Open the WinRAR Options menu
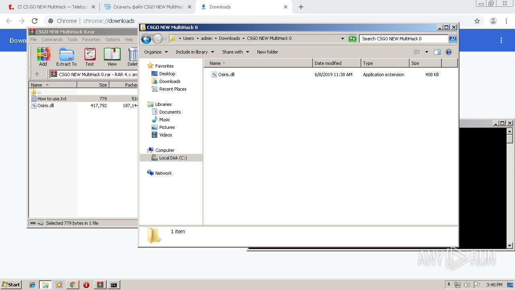Viewport: 515px width, 290px height. coord(113,39)
